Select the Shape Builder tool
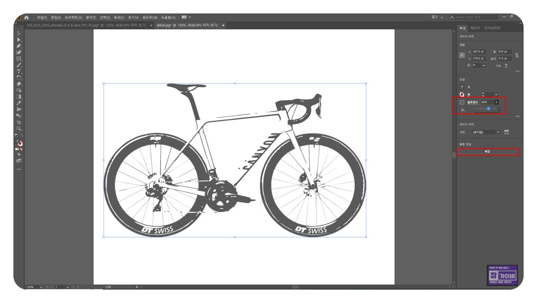The image size is (537, 303). click(19, 90)
